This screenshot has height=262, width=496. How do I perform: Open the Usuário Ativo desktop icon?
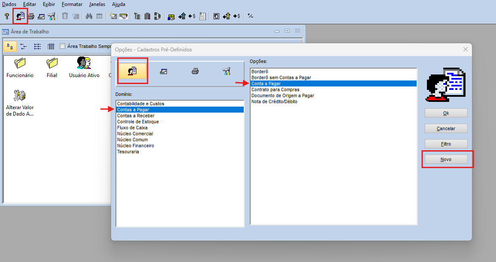[84, 67]
